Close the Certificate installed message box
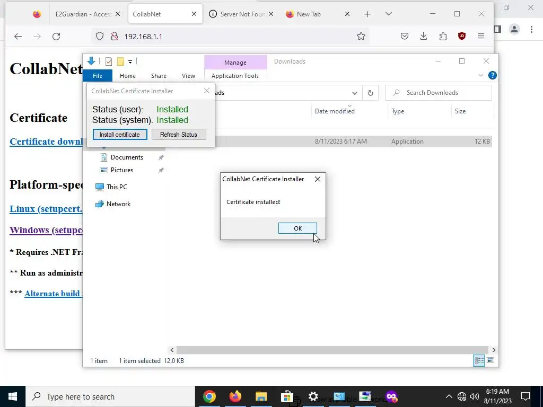 click(318, 179)
